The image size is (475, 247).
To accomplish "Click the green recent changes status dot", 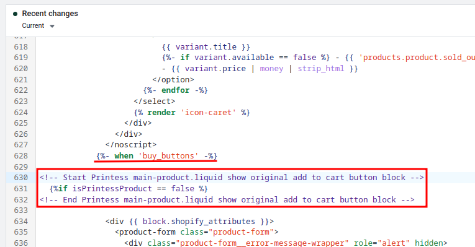I will point(15,14).
